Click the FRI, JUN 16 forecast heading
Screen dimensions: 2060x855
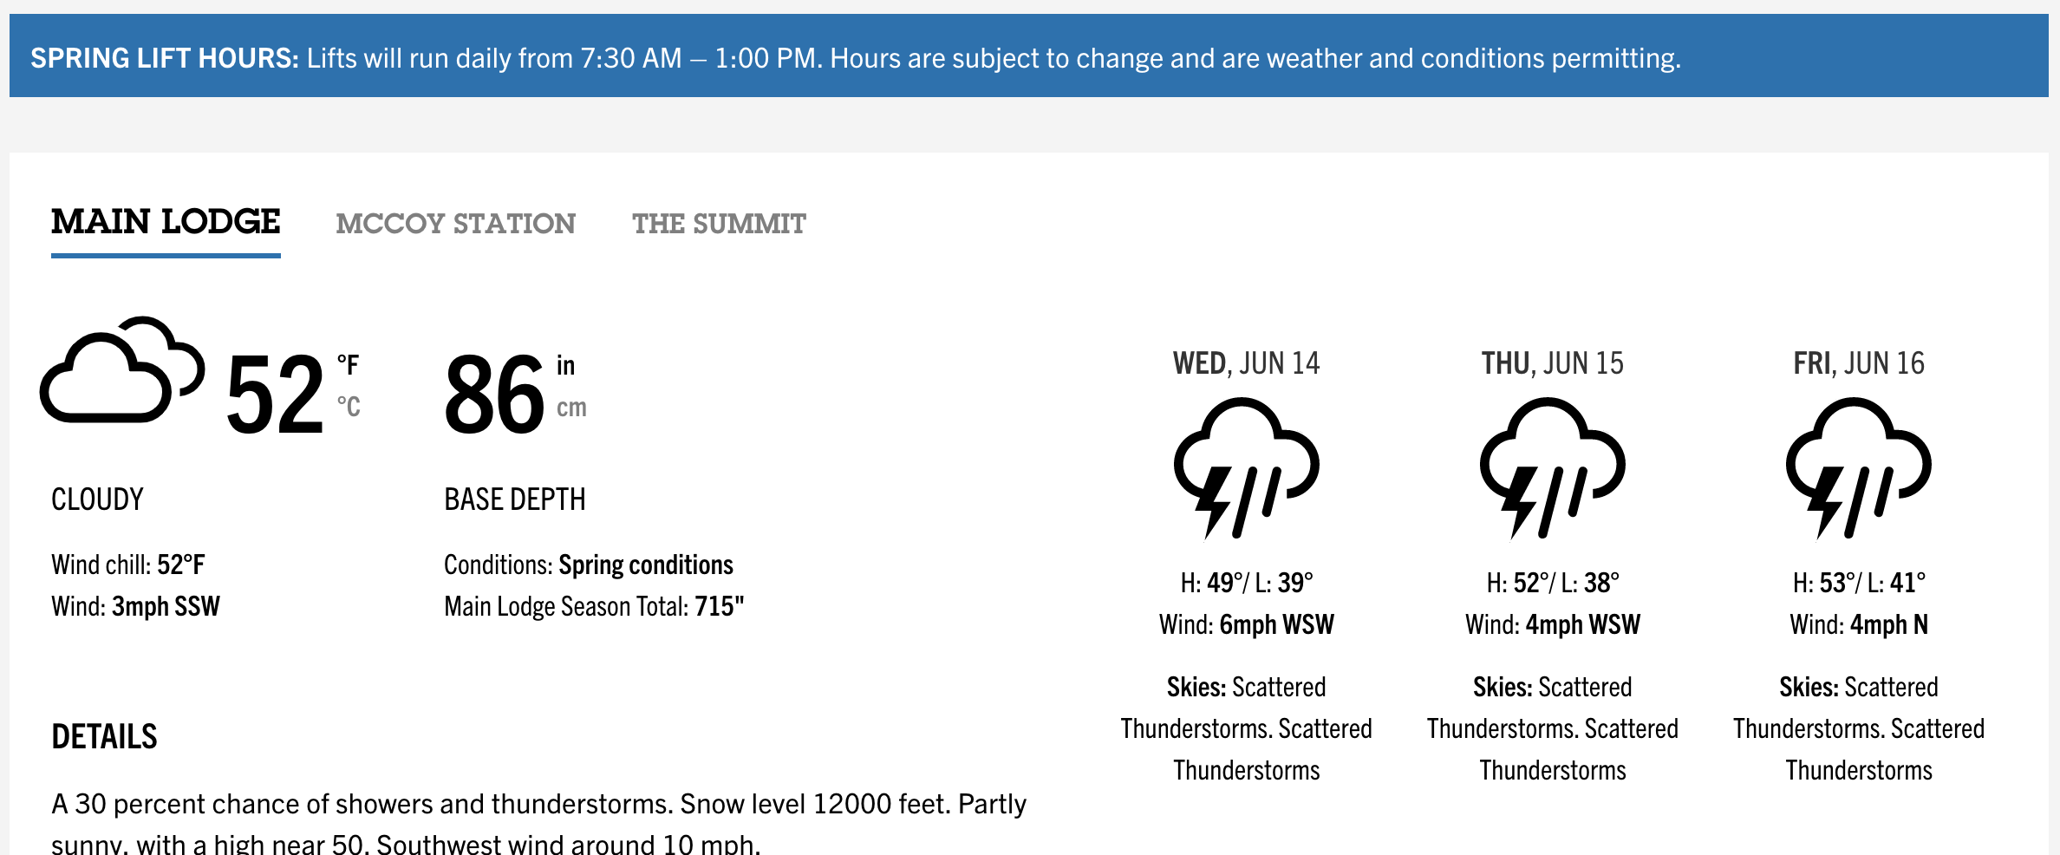coord(1859,363)
